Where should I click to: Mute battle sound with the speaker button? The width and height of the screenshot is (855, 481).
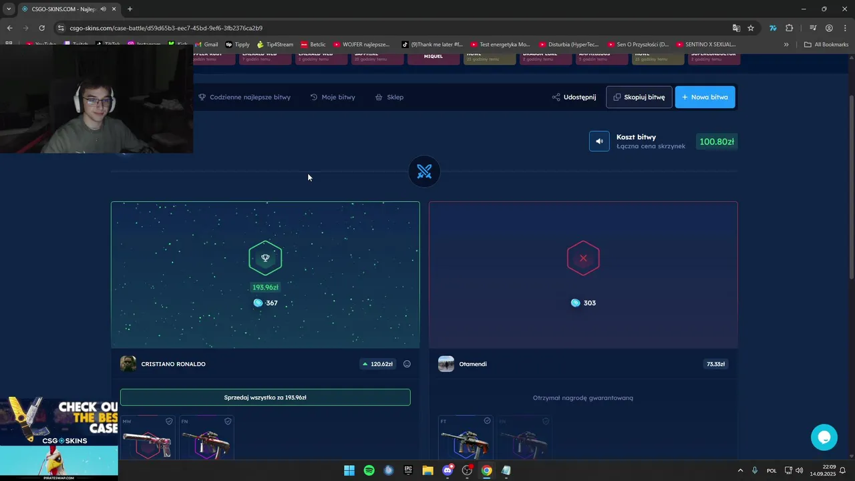click(599, 141)
